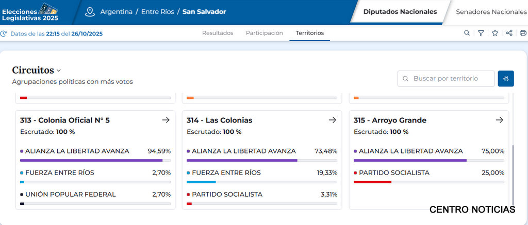Select the Senadores Nacionales tab

tap(491, 11)
